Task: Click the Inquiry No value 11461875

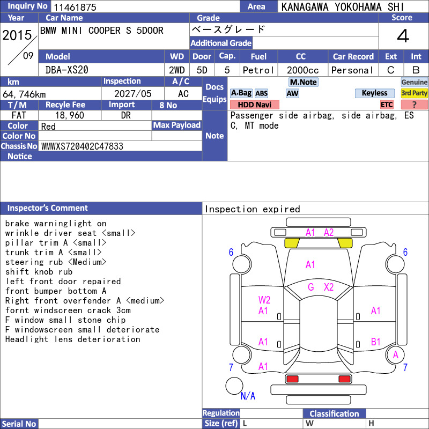Action: (x=75, y=7)
